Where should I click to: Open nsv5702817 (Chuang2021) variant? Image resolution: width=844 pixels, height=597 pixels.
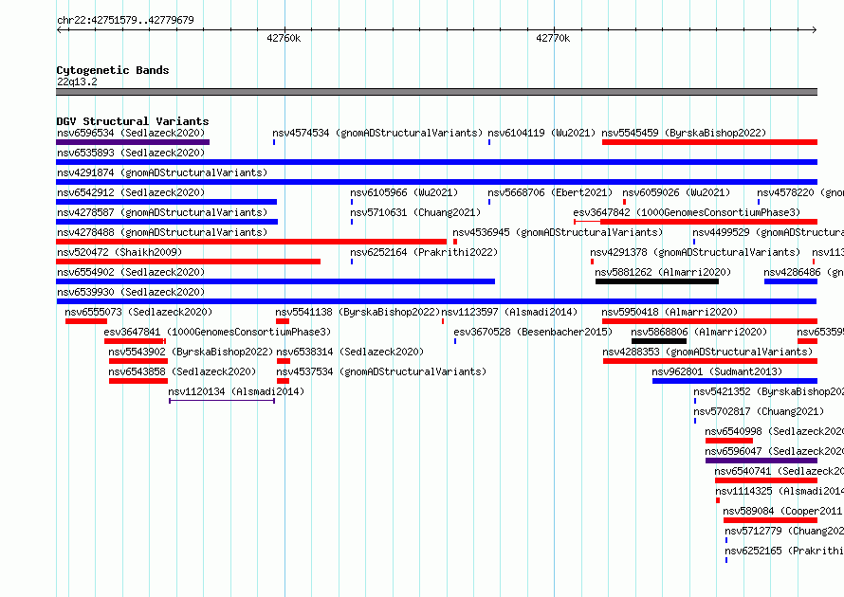click(759, 411)
